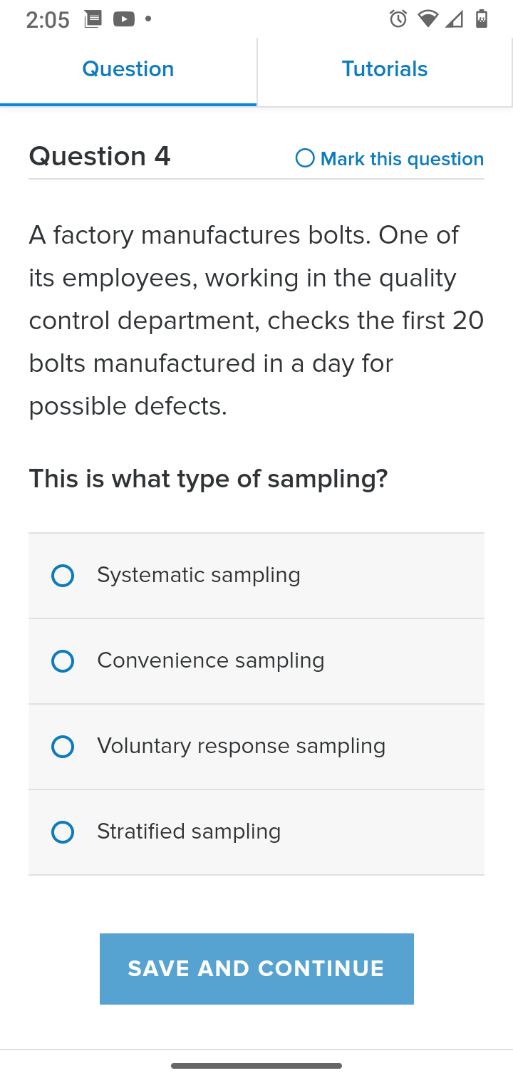Tap the news notification icon in status bar
Viewport: 513px width, 1083px height.
click(93, 19)
